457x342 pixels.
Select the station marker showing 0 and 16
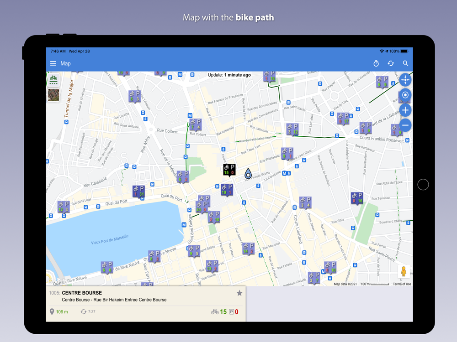pyautogui.click(x=357, y=198)
